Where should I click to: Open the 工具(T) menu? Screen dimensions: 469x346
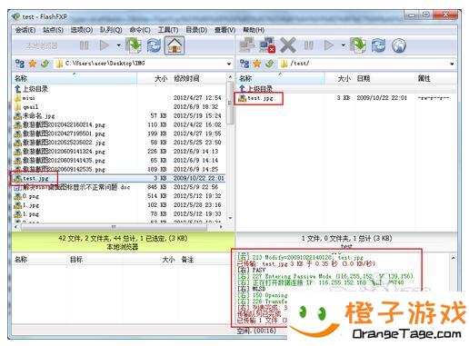point(168,30)
